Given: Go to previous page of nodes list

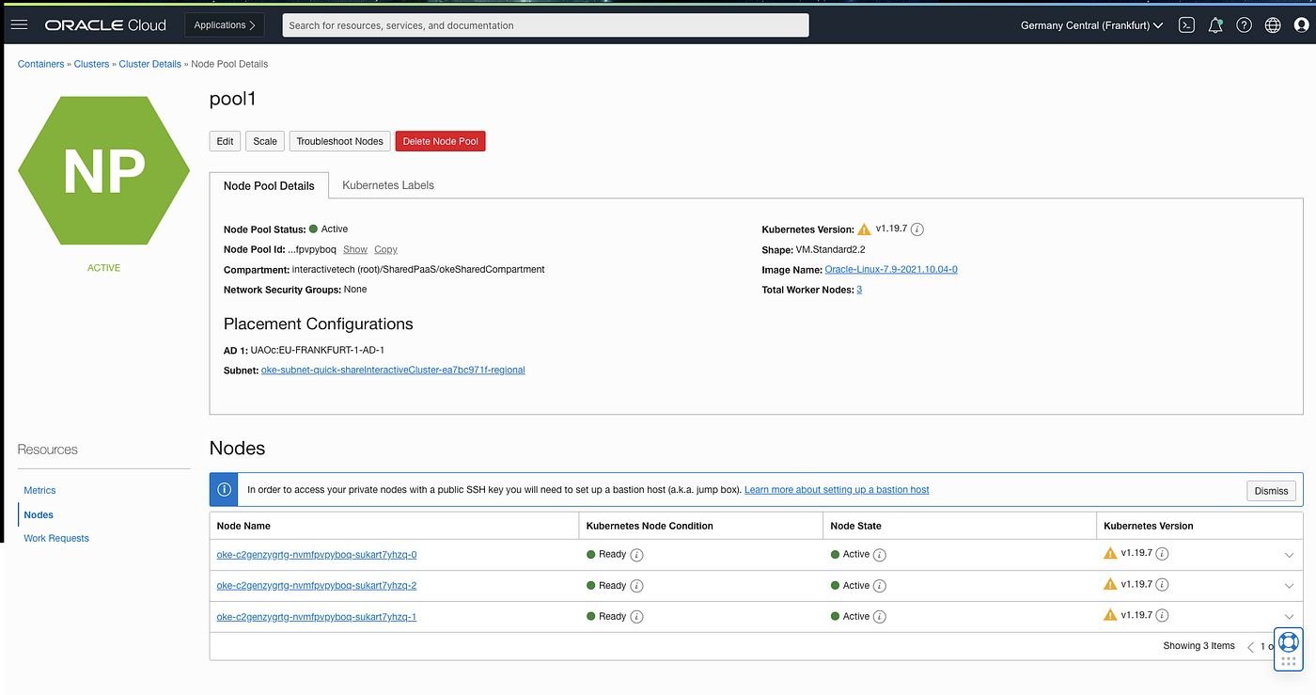Looking at the screenshot, I should tap(1250, 647).
